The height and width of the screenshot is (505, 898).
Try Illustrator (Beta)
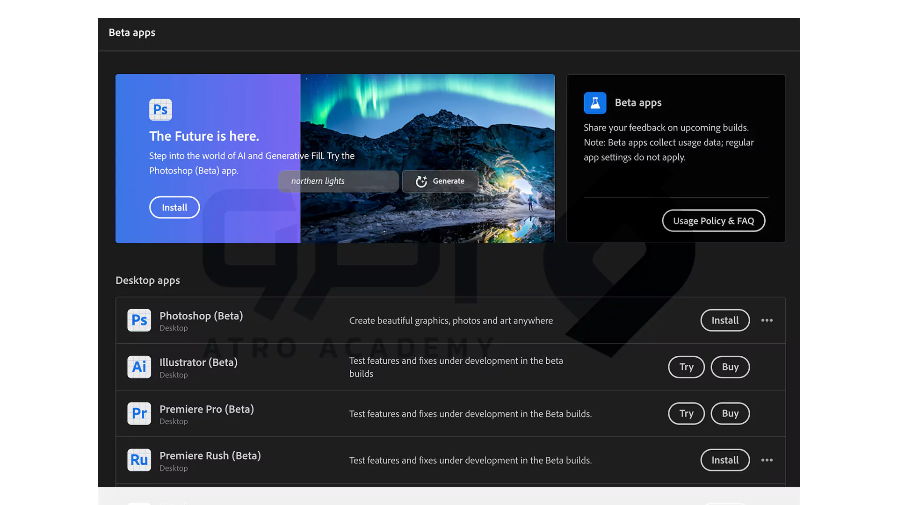tap(686, 367)
